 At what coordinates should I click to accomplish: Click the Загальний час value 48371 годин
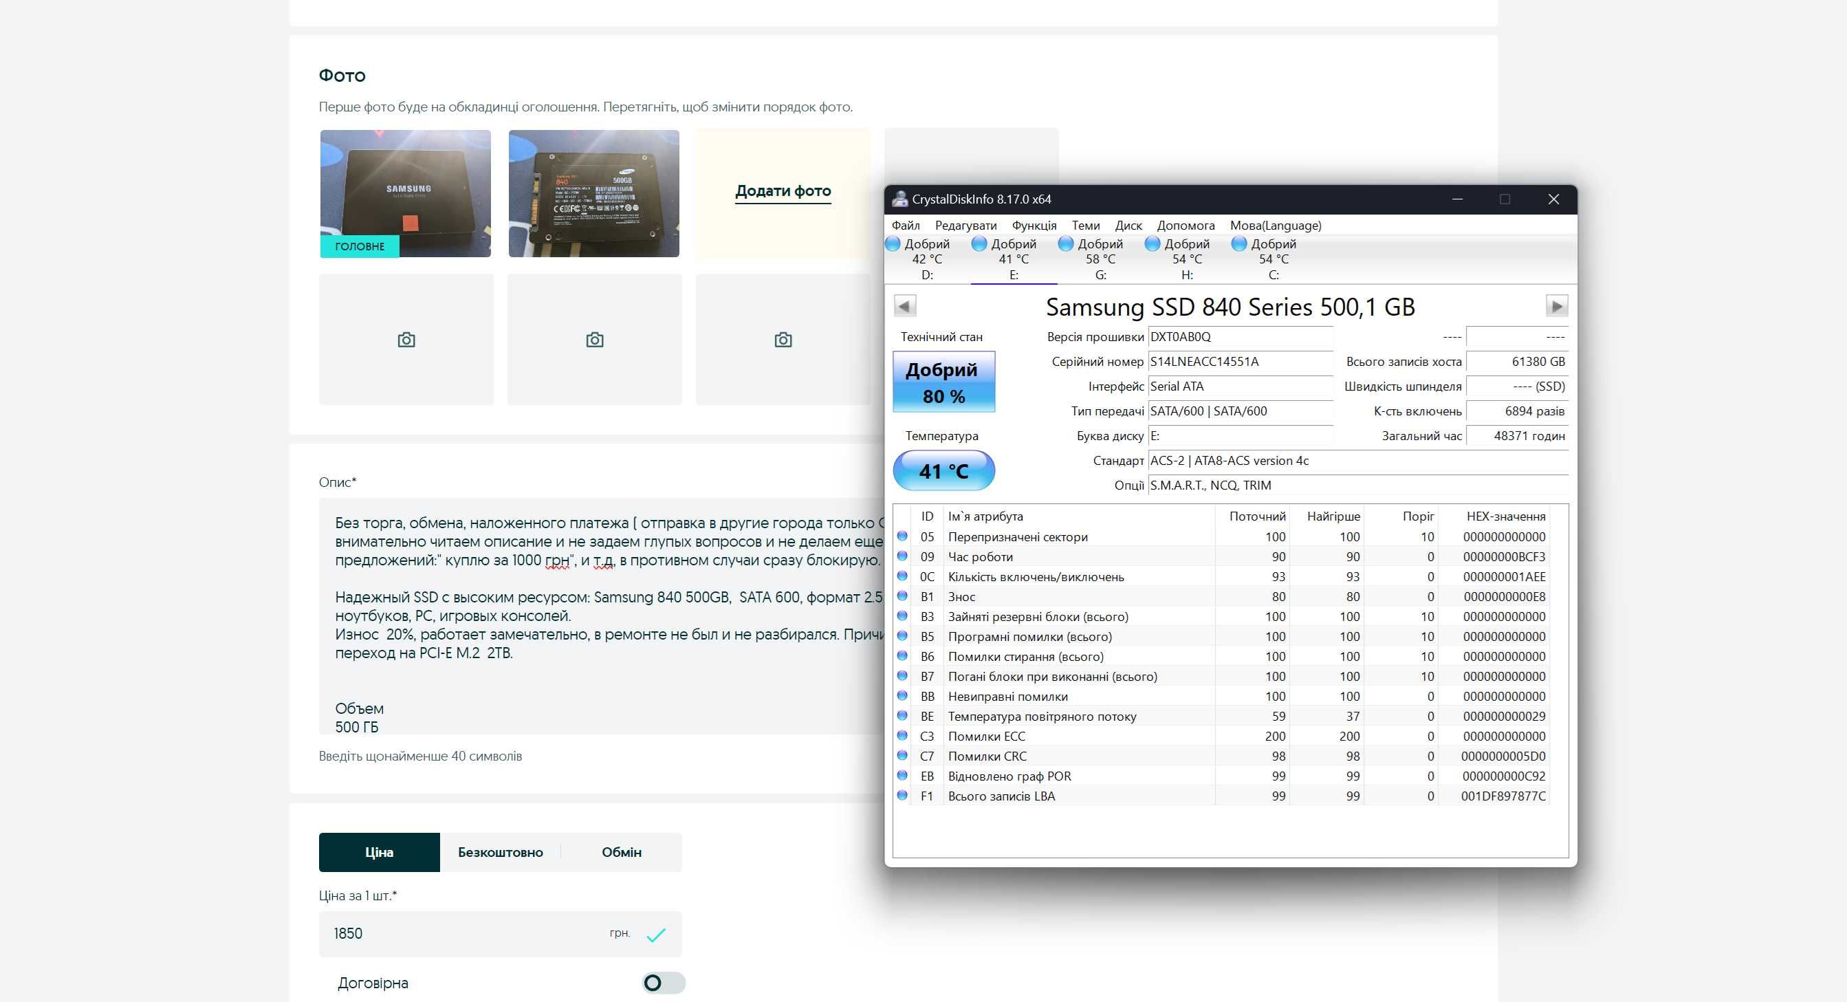tap(1517, 435)
